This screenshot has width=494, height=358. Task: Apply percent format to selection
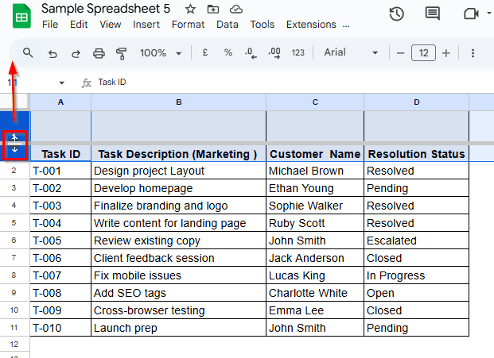pyautogui.click(x=228, y=53)
